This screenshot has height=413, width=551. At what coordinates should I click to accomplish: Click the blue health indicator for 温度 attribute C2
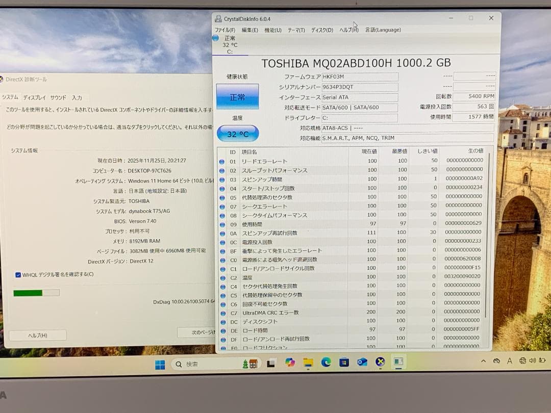pyautogui.click(x=222, y=277)
